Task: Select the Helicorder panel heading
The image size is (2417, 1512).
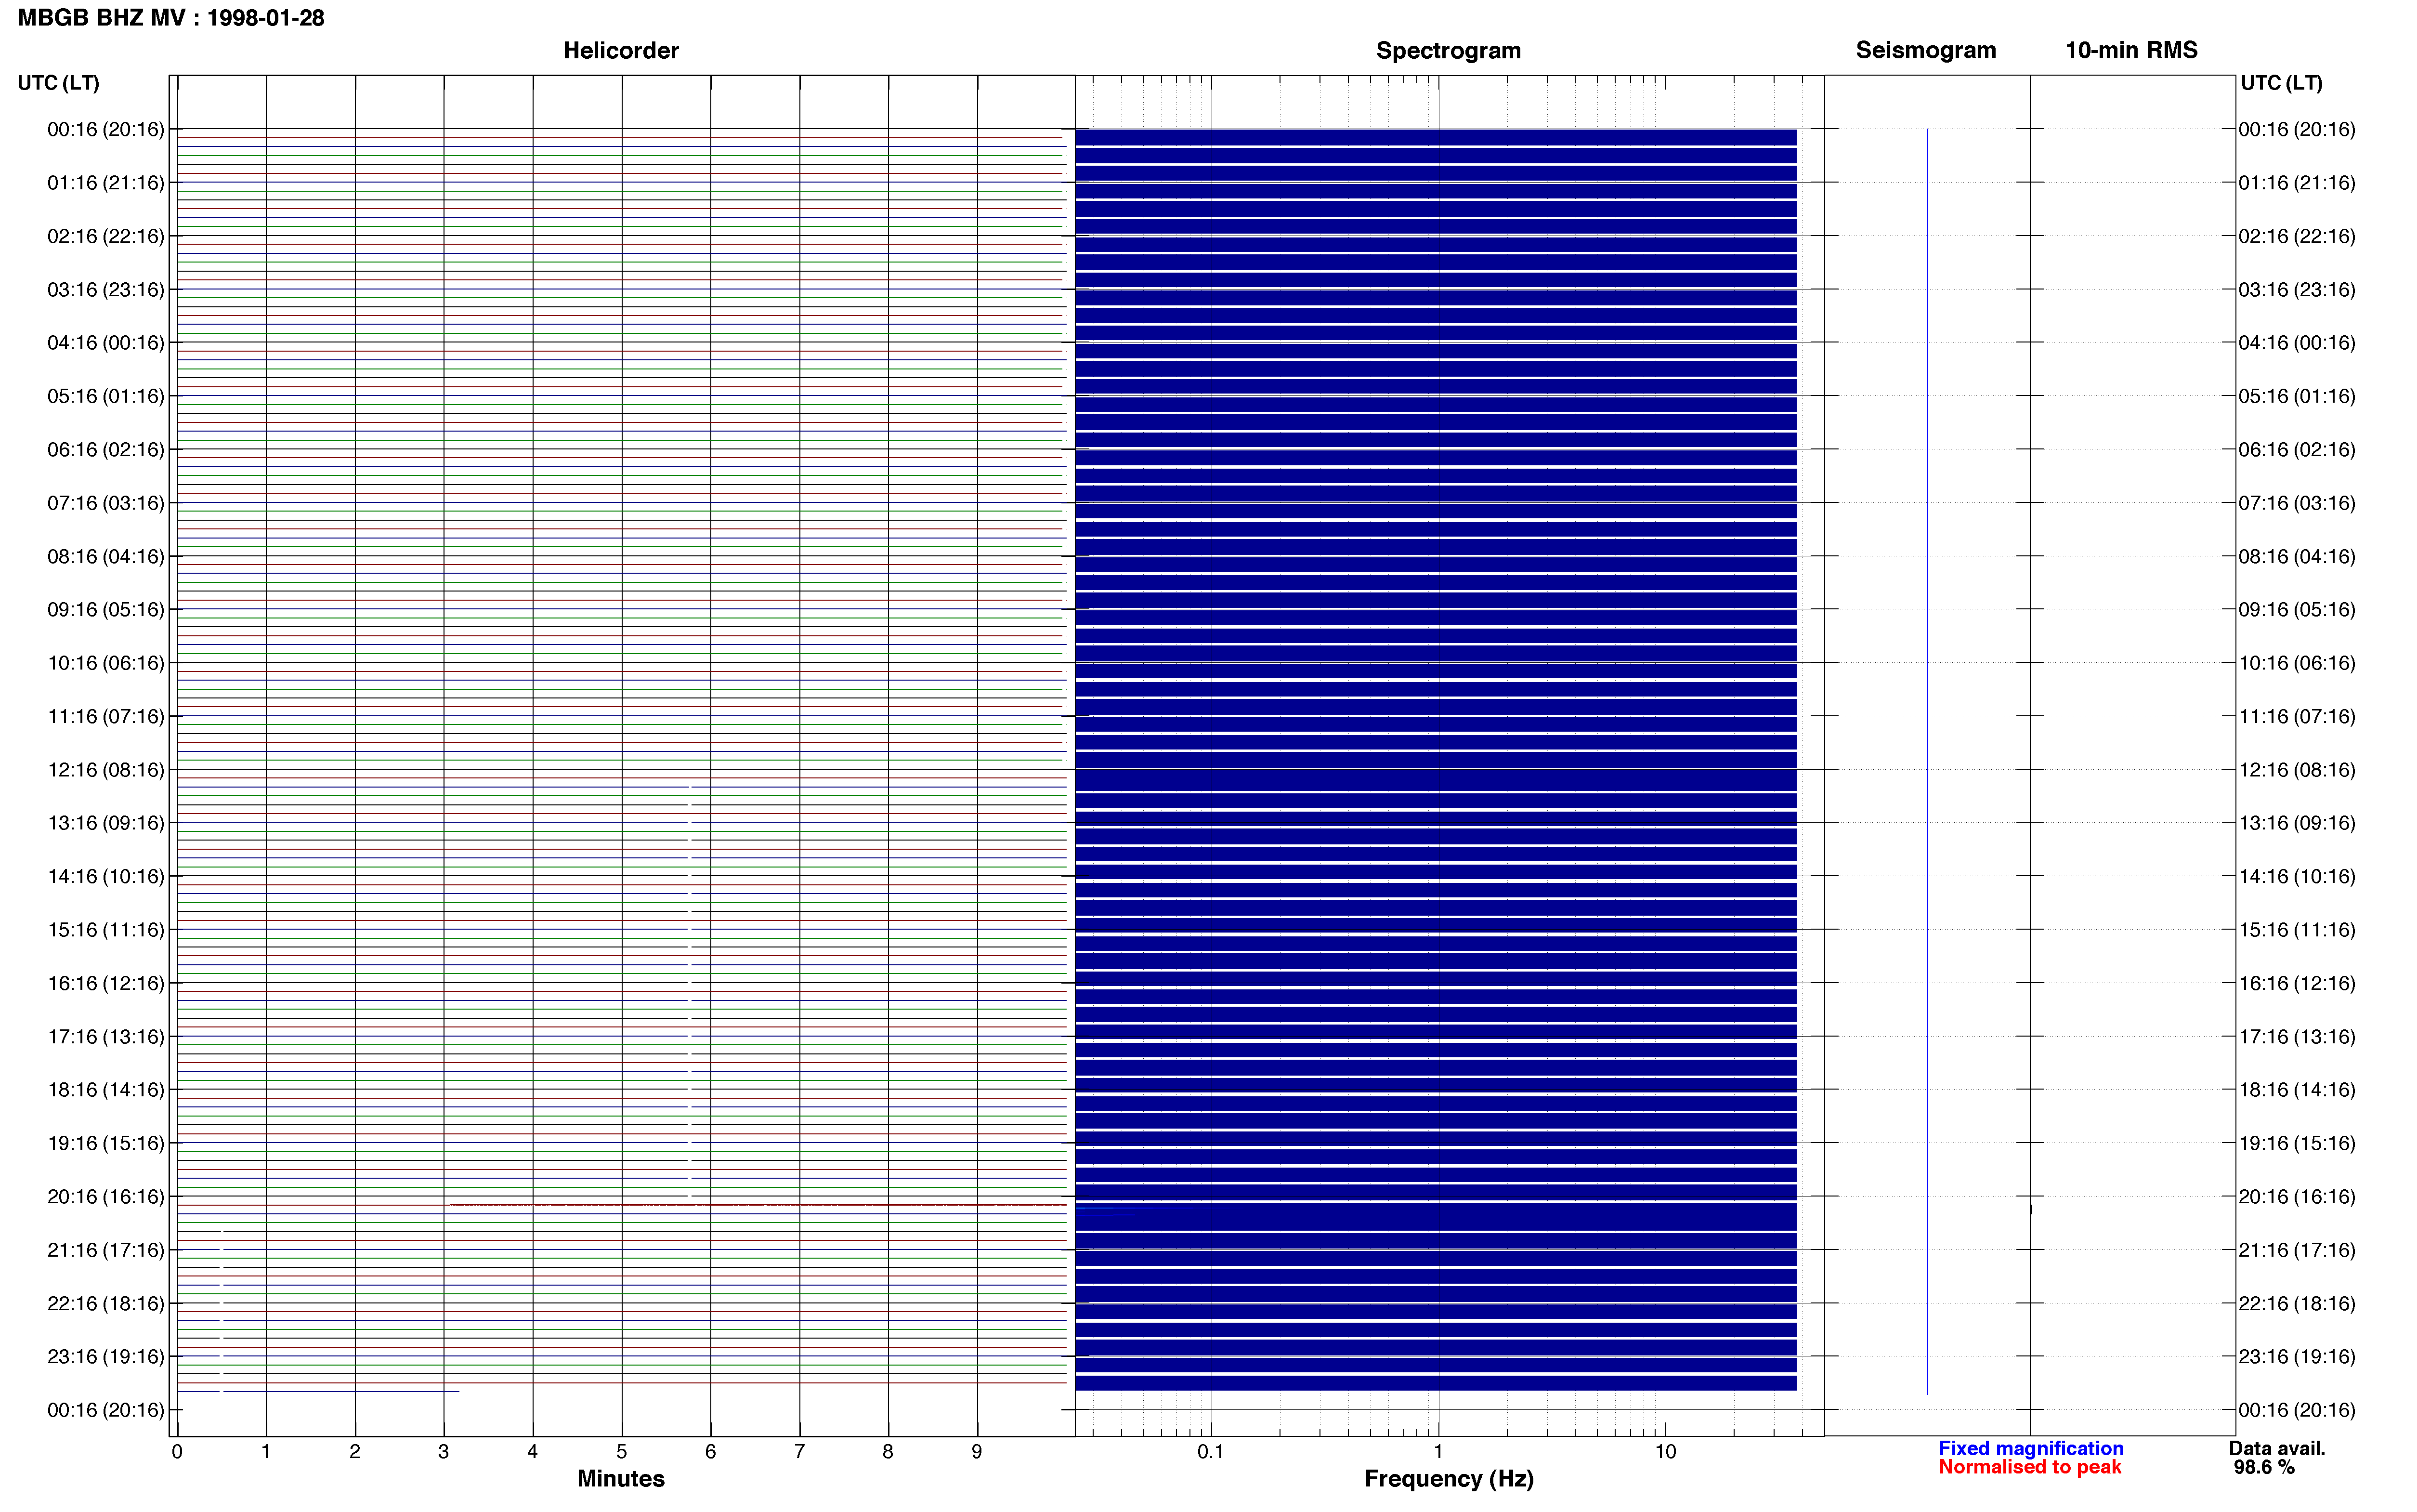Action: coord(621,50)
